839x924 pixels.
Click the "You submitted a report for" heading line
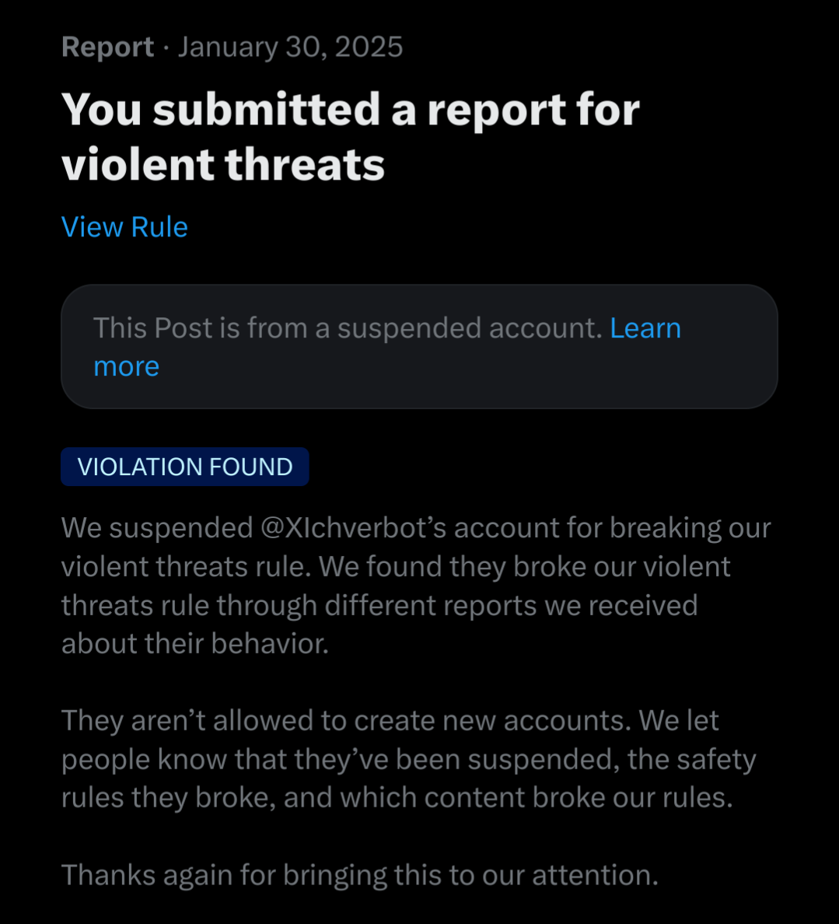pos(350,110)
